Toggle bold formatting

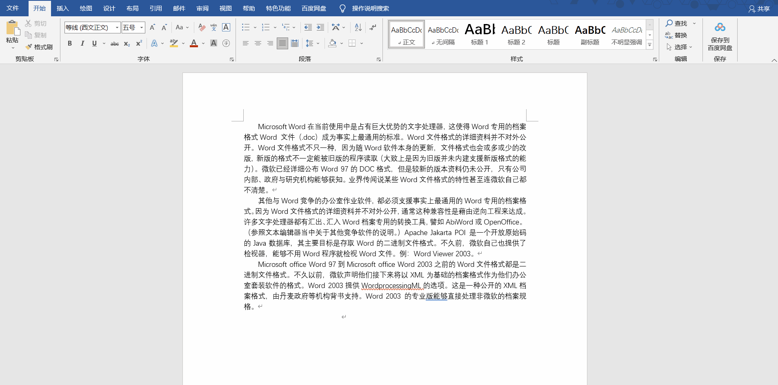click(x=70, y=43)
